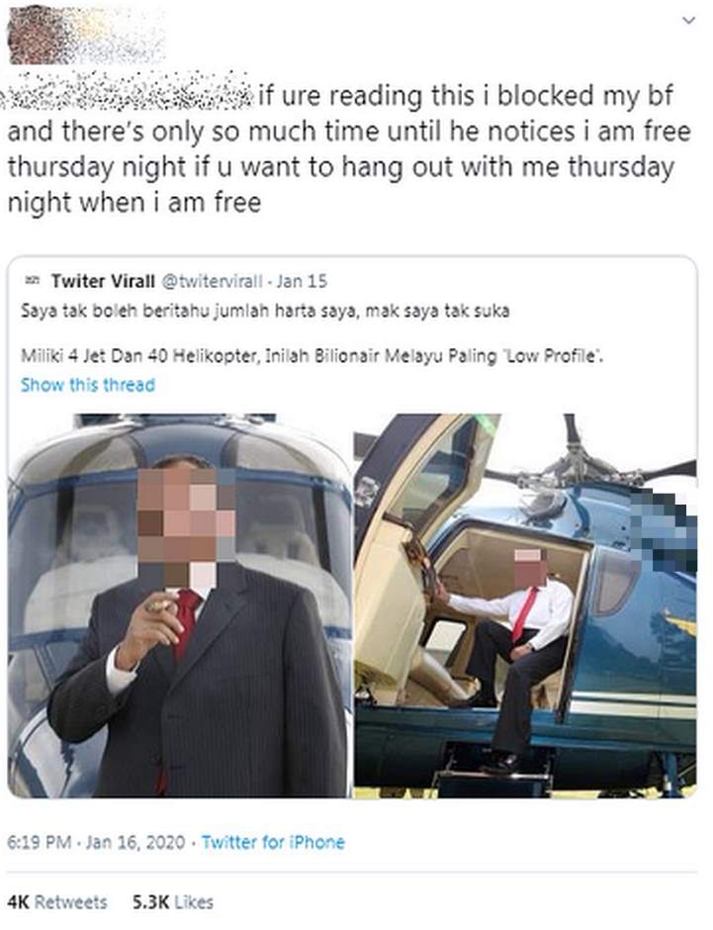
Task: Click the blurred profile avatar of tweet author
Action: [87, 36]
